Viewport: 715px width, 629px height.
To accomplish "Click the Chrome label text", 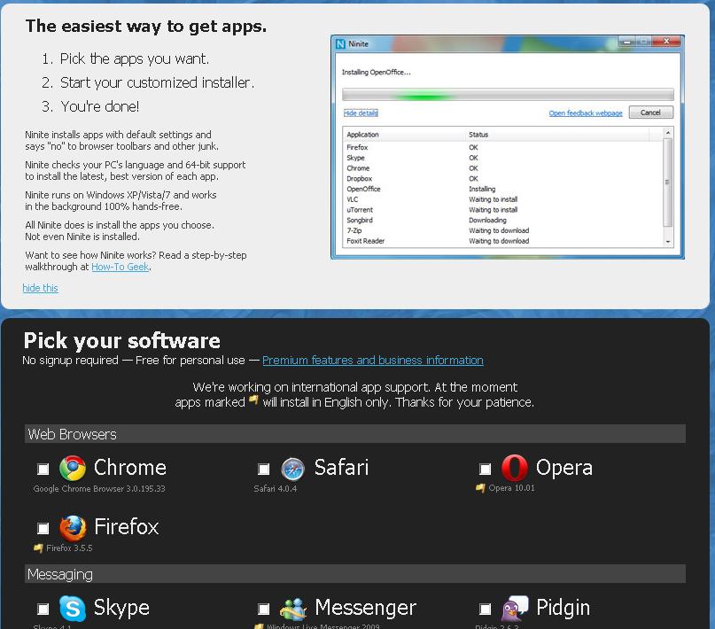I will [x=130, y=468].
